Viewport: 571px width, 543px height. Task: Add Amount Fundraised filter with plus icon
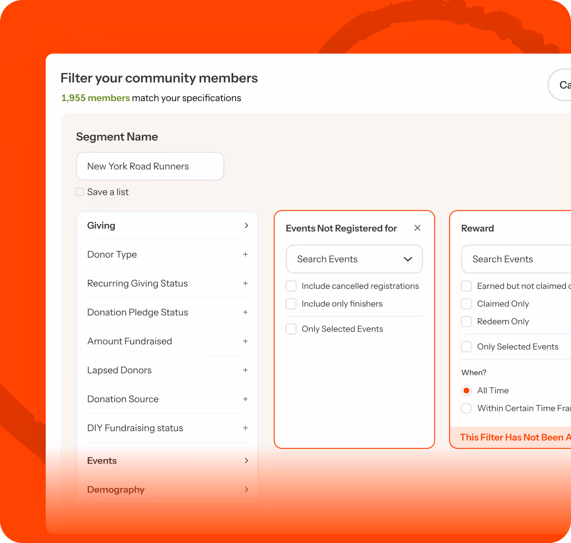[245, 341]
